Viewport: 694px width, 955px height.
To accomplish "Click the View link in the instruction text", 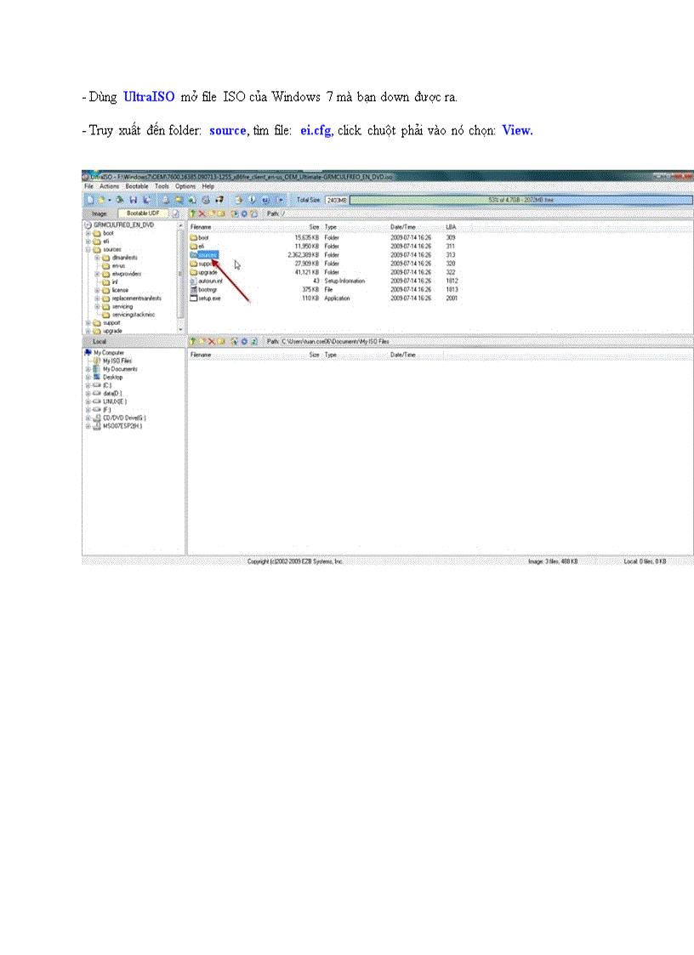I will coord(516,131).
